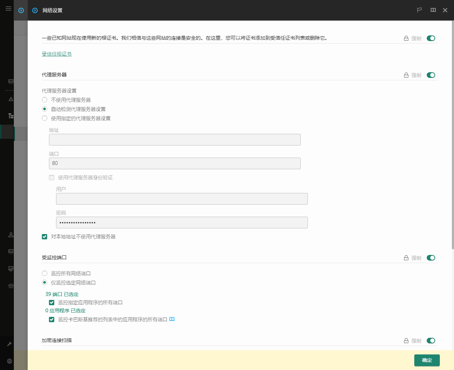
Task: Open the 受信任根证书 link
Action: pyautogui.click(x=57, y=54)
